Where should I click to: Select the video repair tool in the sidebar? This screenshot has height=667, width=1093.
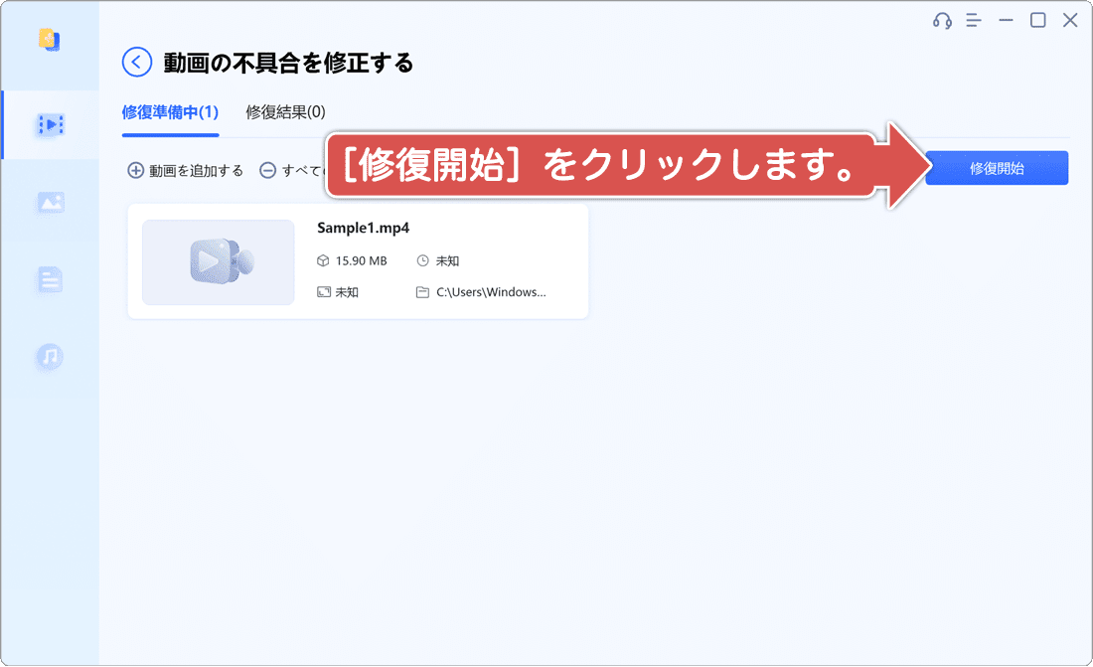coord(50,124)
